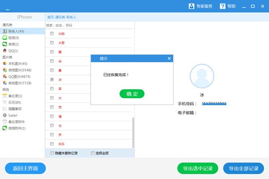Check the box for contact 国
Viewport: 269px width, 179px height.
click(52, 52)
